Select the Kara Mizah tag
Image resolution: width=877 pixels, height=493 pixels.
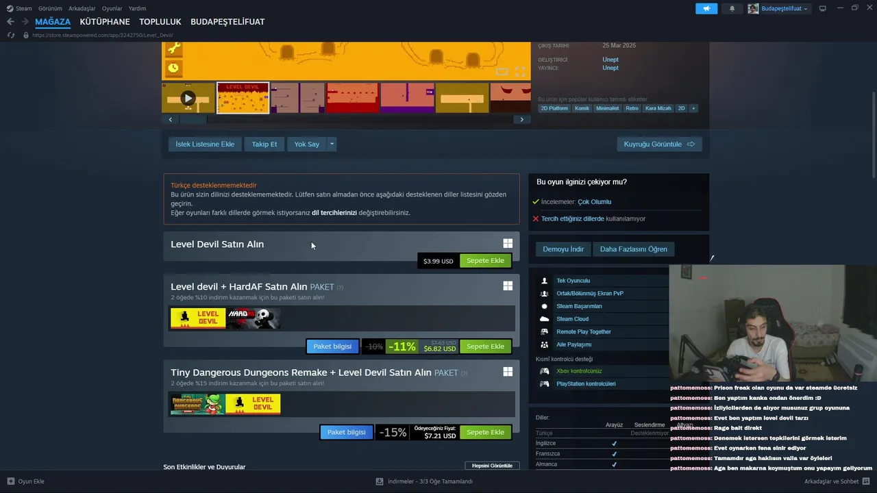[658, 108]
